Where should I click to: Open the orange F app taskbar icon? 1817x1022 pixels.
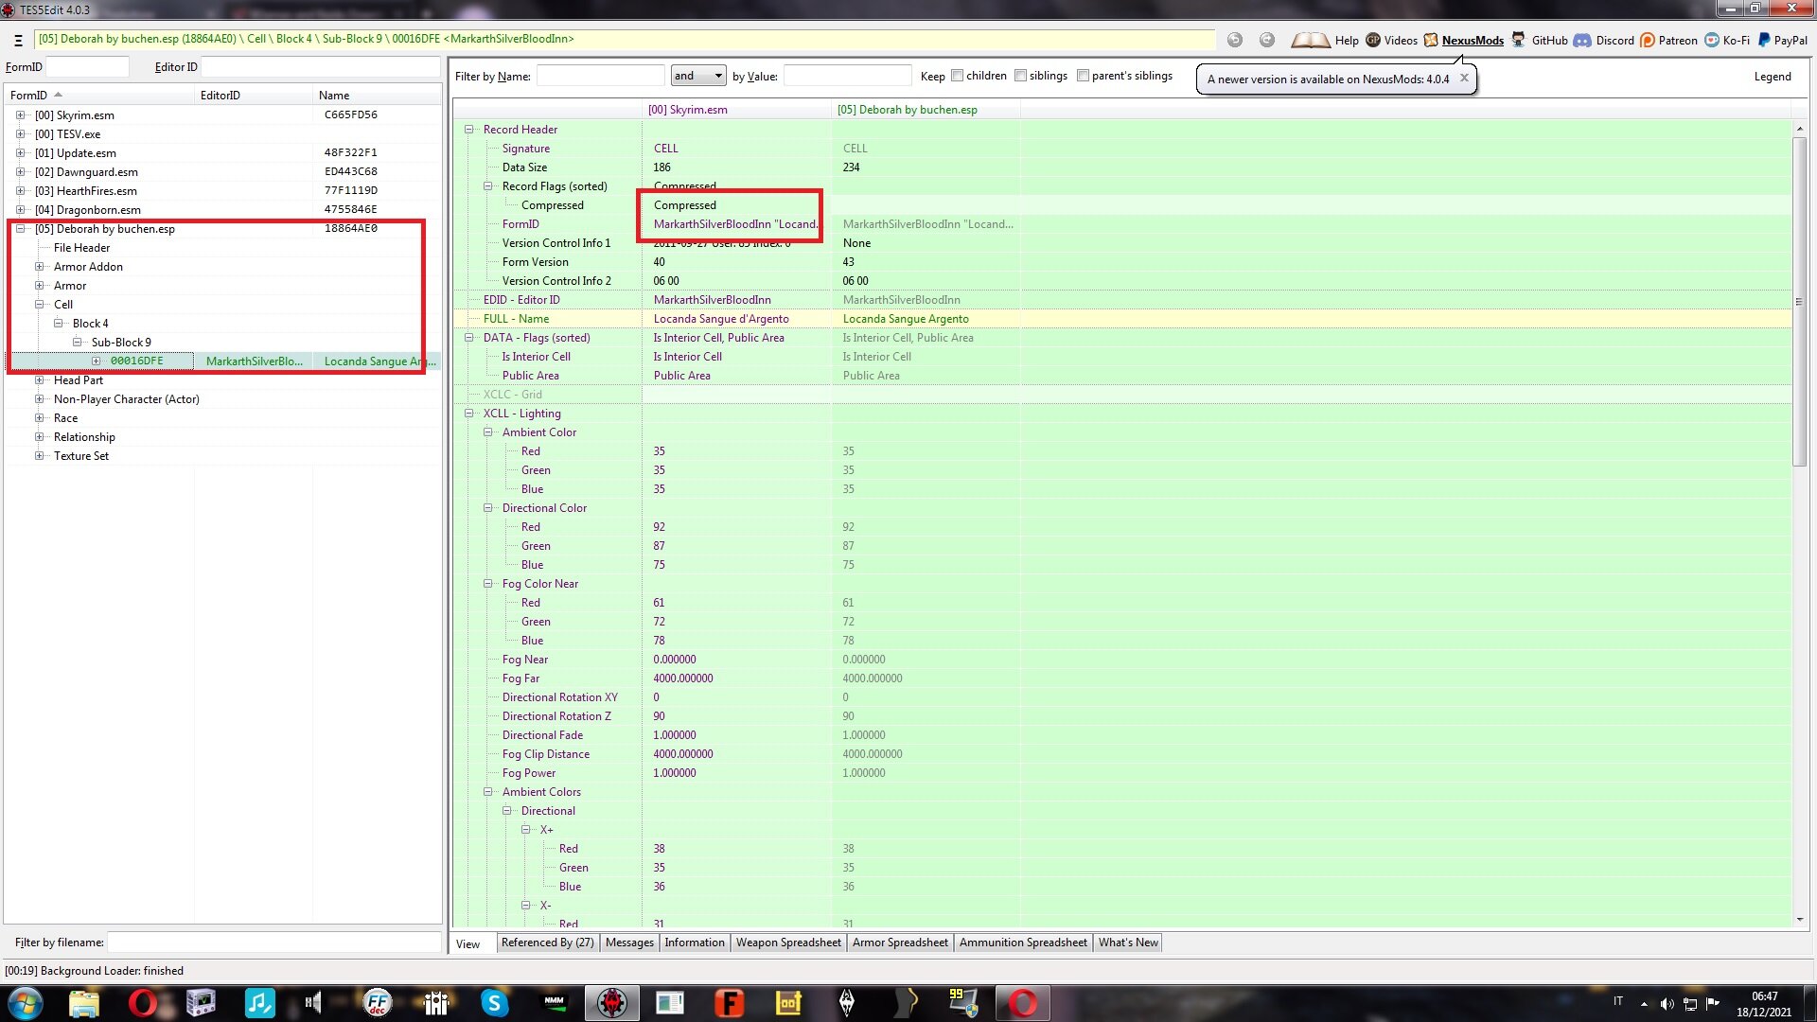click(729, 1003)
